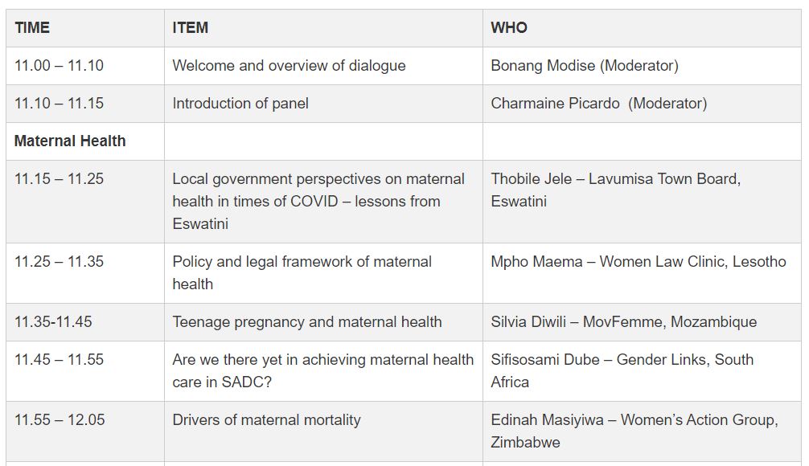
Task: Click the Maternal Health section heading
Action: tap(70, 141)
